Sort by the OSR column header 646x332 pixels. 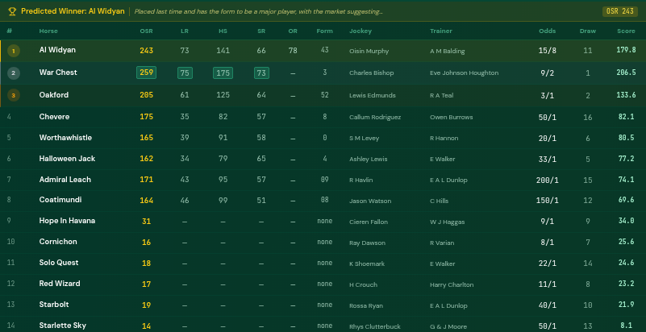pyautogui.click(x=146, y=31)
